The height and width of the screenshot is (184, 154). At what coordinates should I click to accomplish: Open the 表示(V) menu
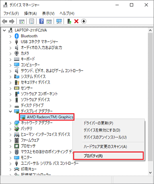click(x=48, y=13)
